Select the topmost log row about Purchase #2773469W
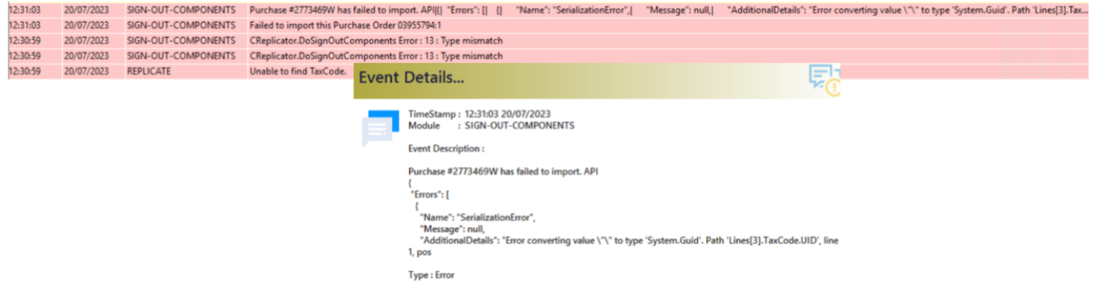This screenshot has width=1098, height=293. (549, 11)
